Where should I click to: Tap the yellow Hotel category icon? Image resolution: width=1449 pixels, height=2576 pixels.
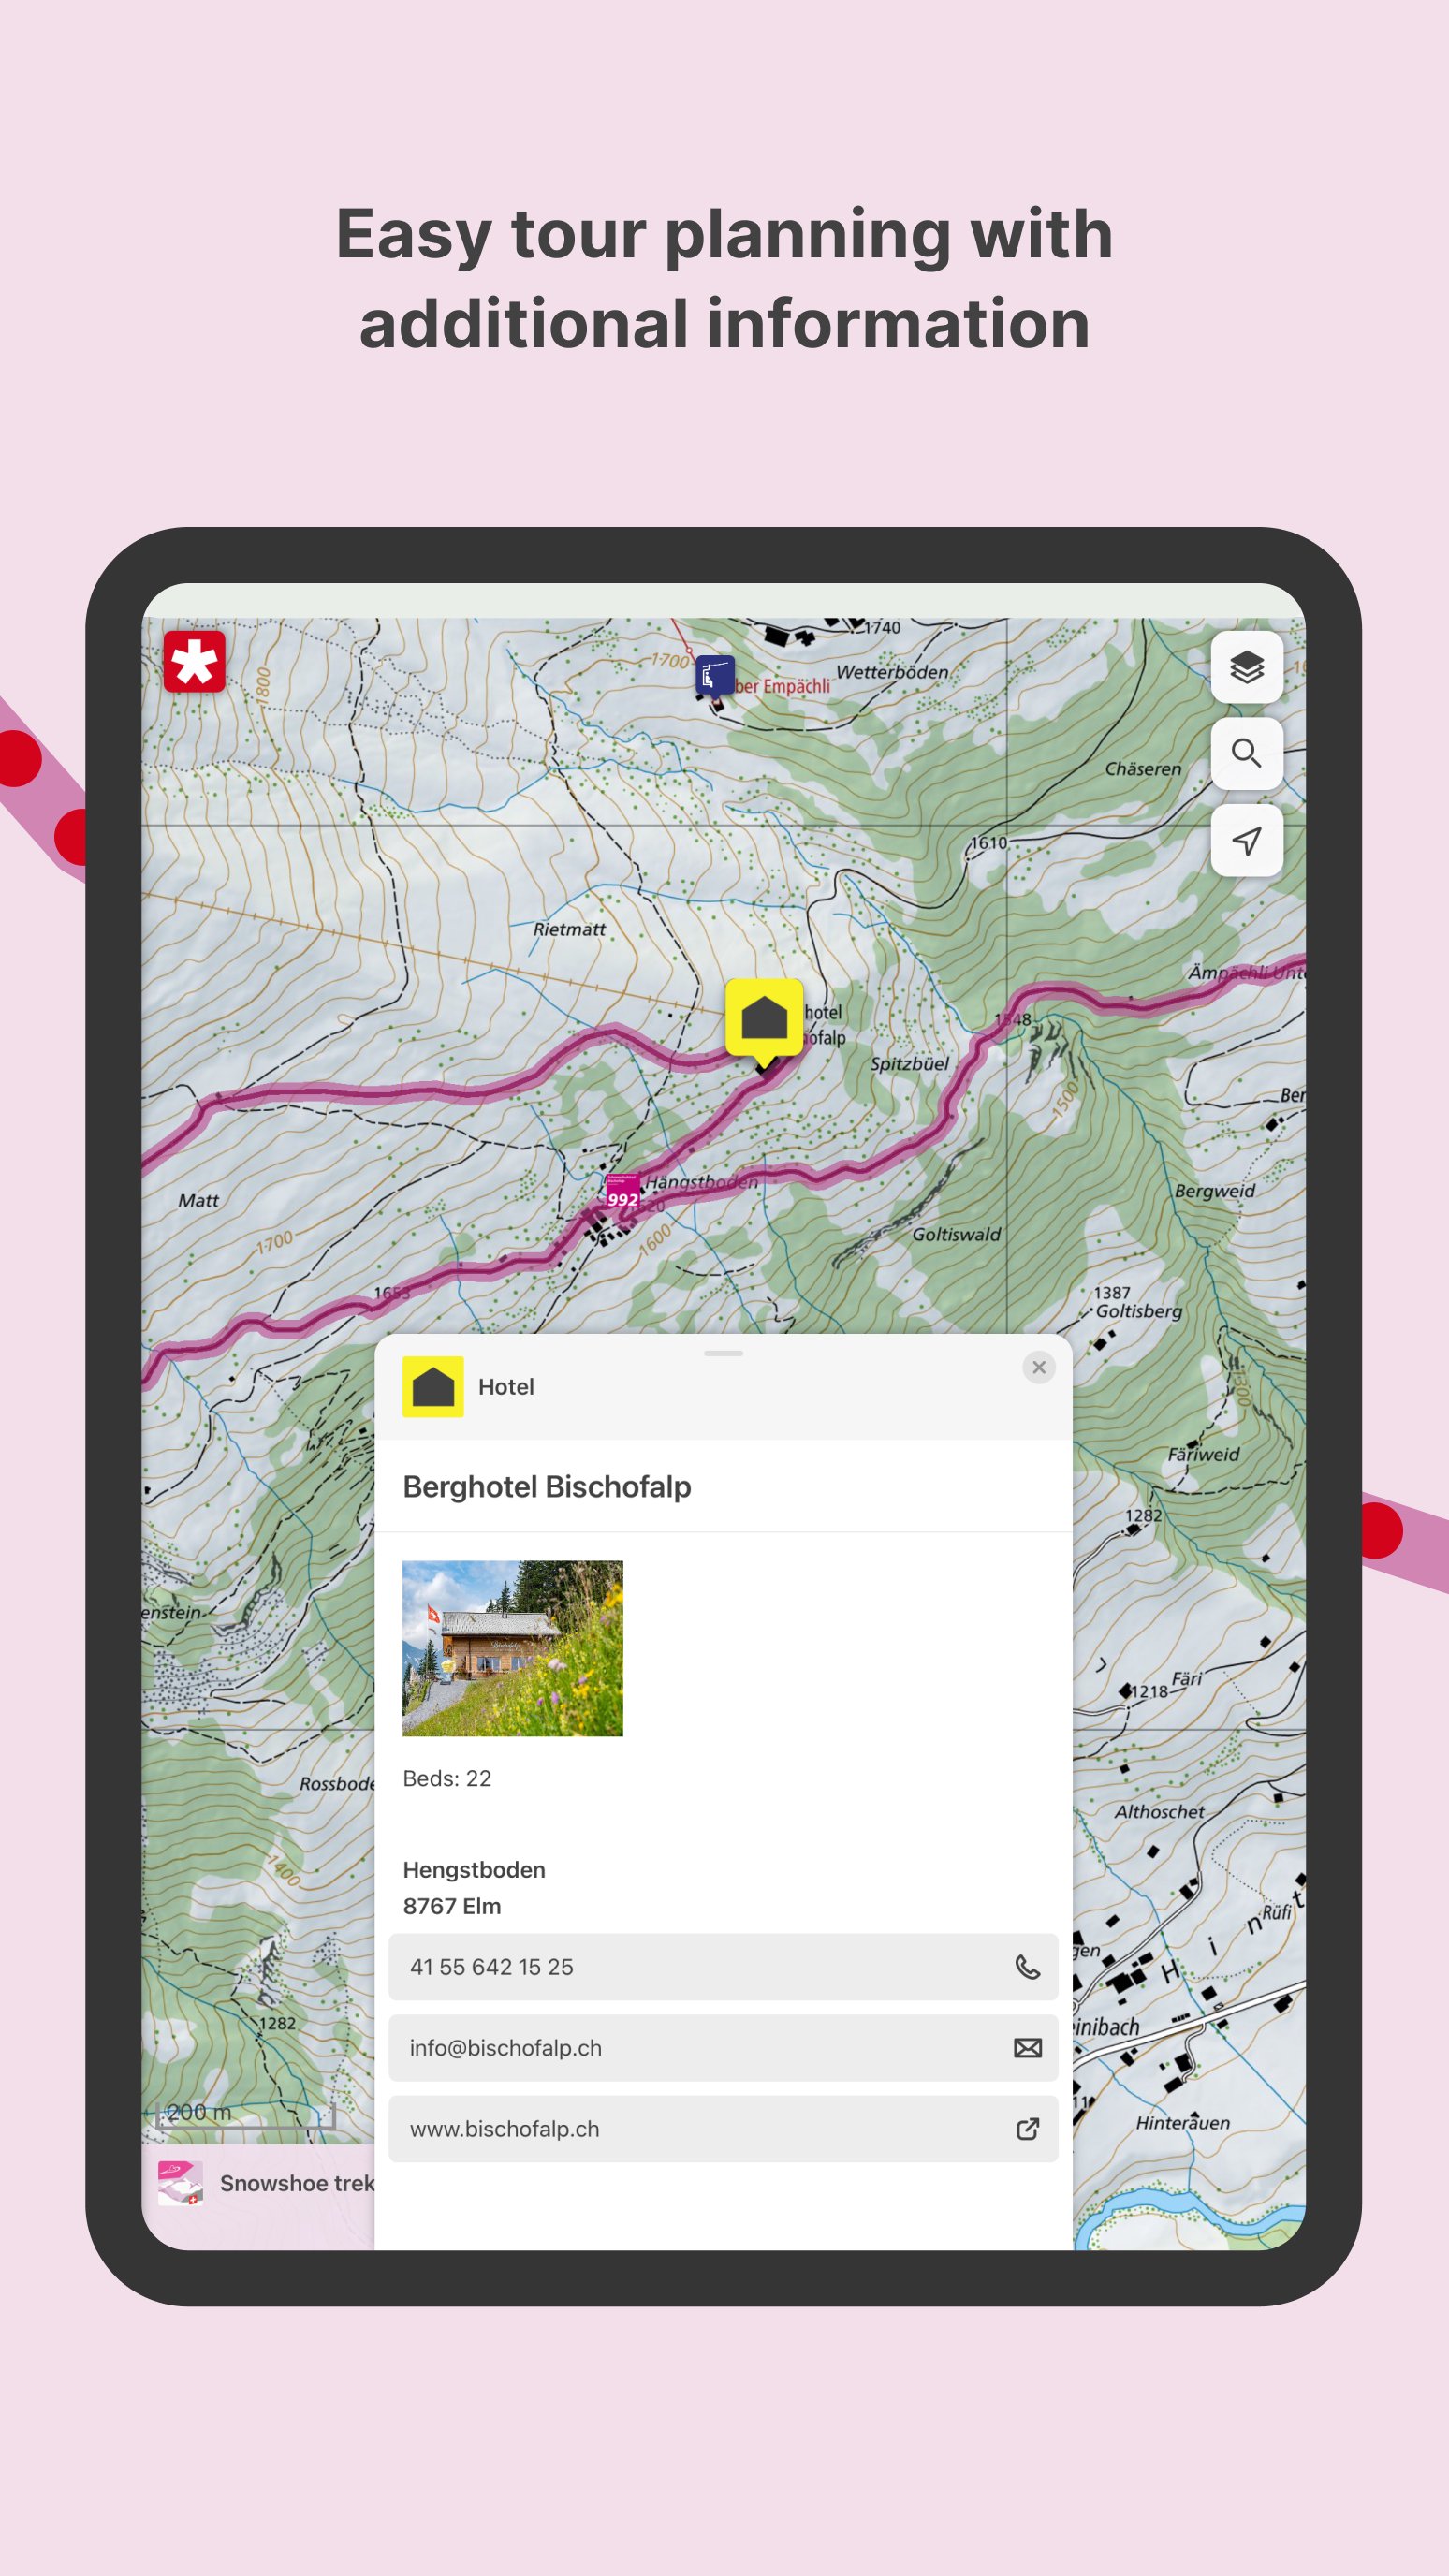[x=433, y=1387]
